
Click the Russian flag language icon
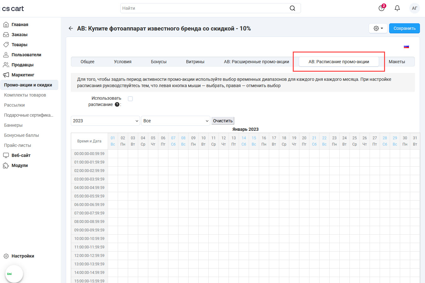(x=406, y=47)
